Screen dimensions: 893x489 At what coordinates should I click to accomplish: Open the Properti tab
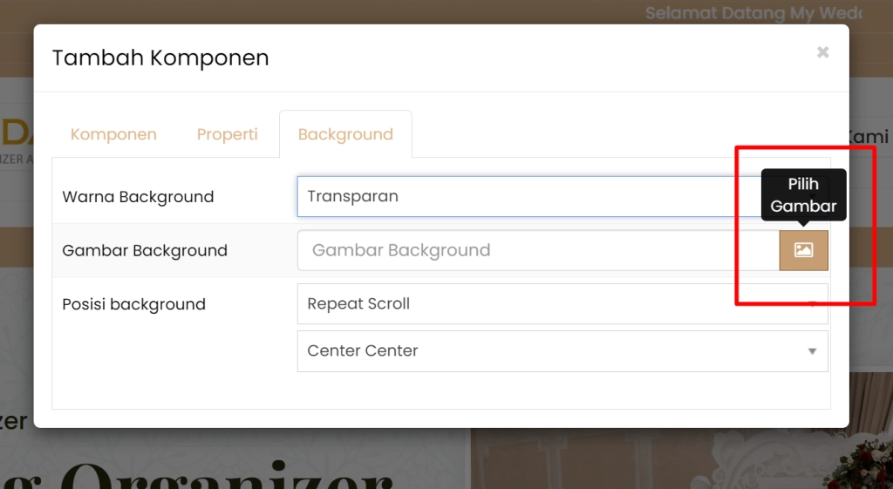pos(227,134)
